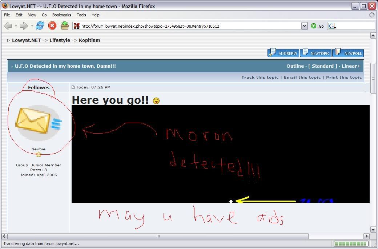Stop loading the page
This screenshot has width=378, height=249.
[x=52, y=25]
